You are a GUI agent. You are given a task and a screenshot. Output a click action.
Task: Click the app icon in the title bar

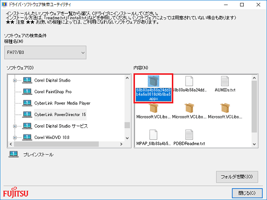[4, 4]
